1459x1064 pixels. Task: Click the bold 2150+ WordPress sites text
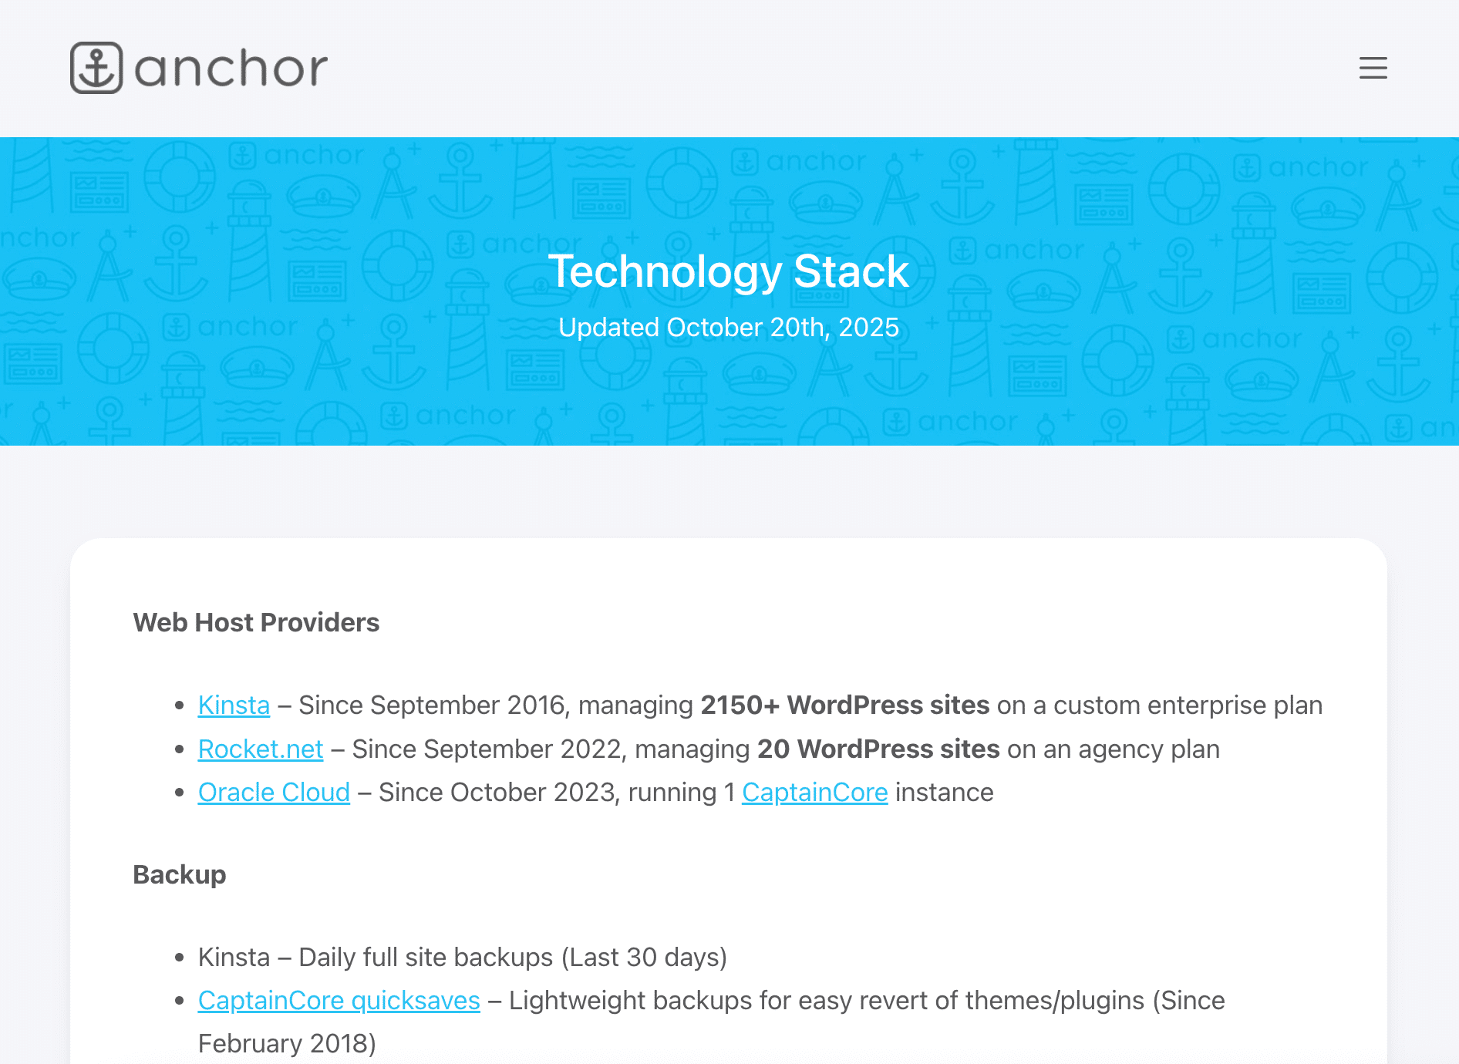844,705
